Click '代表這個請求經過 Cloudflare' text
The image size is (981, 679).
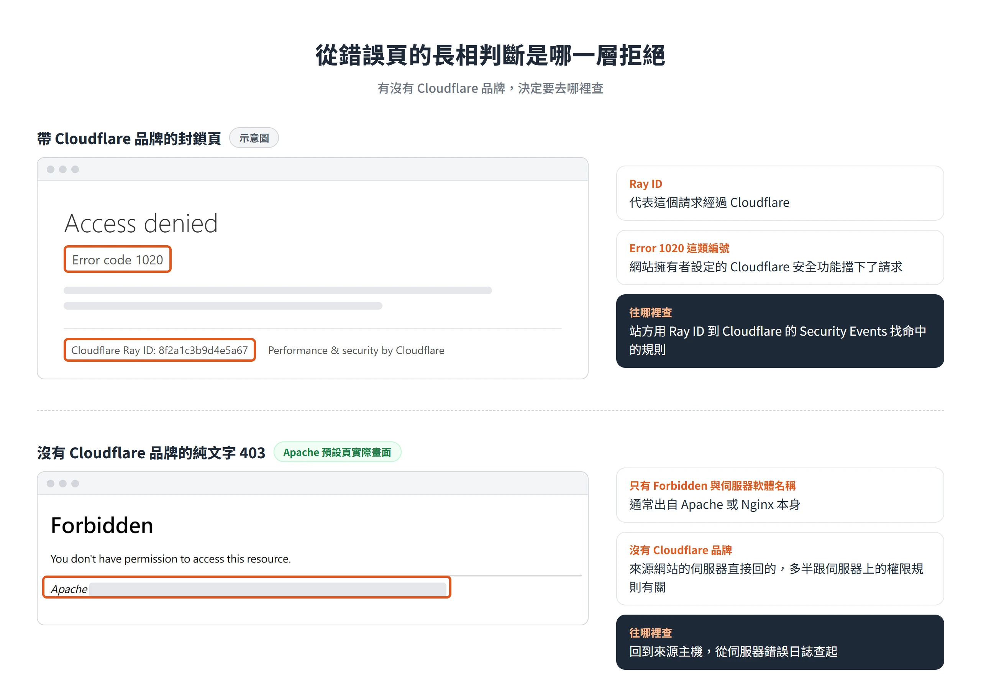coord(709,202)
